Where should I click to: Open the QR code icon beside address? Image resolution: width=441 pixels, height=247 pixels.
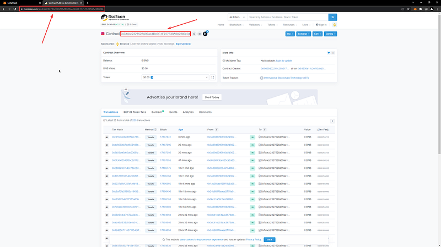tap(200, 34)
